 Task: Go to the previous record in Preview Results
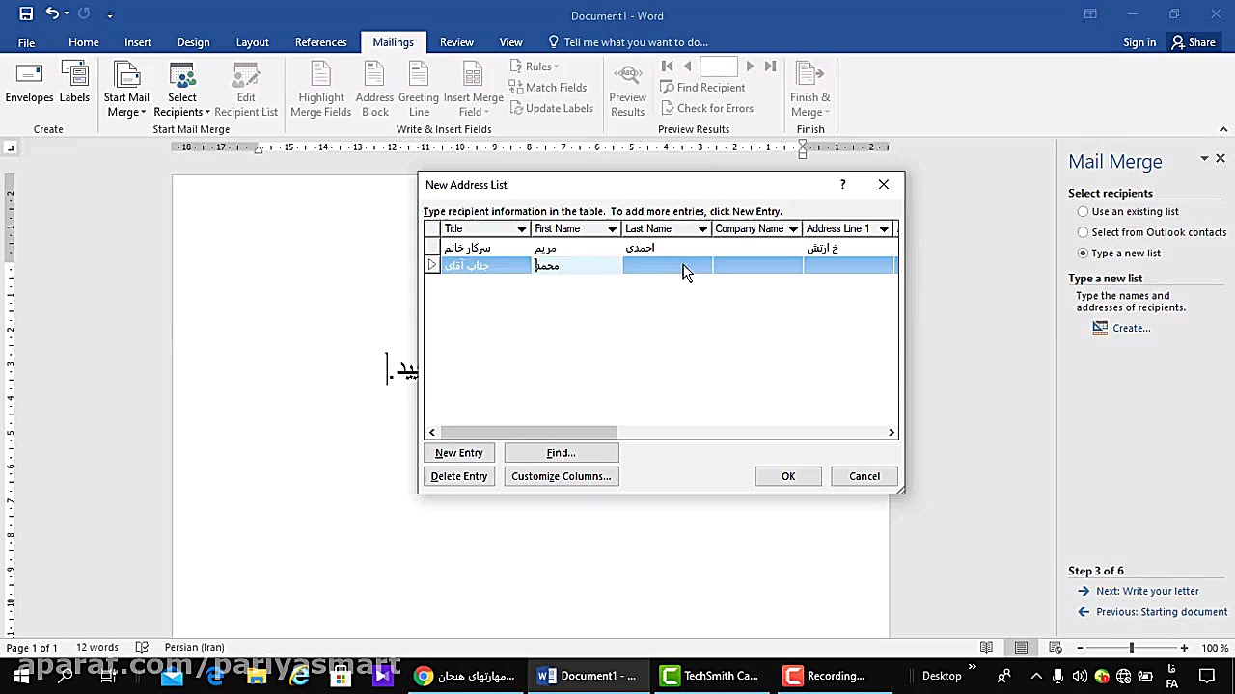687,66
